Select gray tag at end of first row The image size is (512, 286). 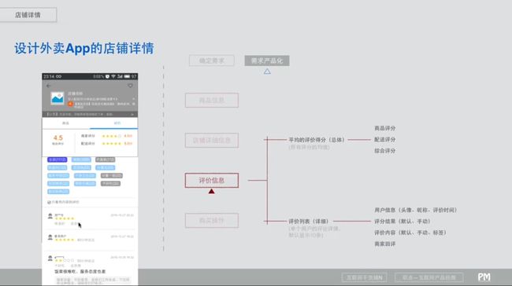tap(105, 159)
